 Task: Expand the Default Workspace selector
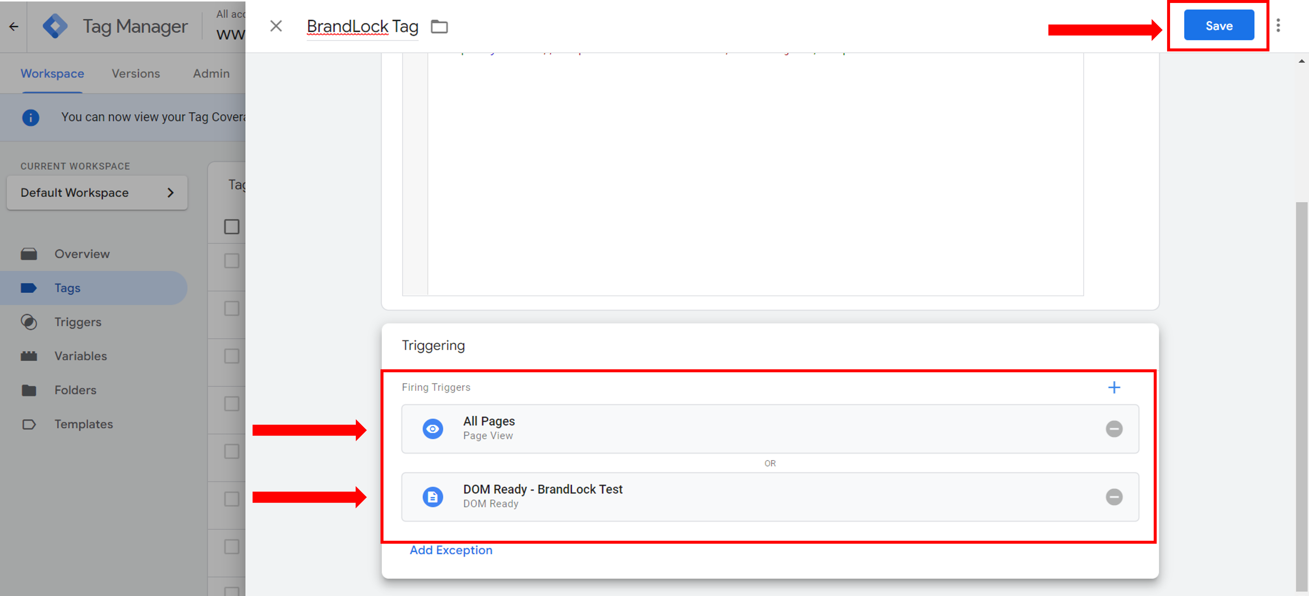(97, 193)
